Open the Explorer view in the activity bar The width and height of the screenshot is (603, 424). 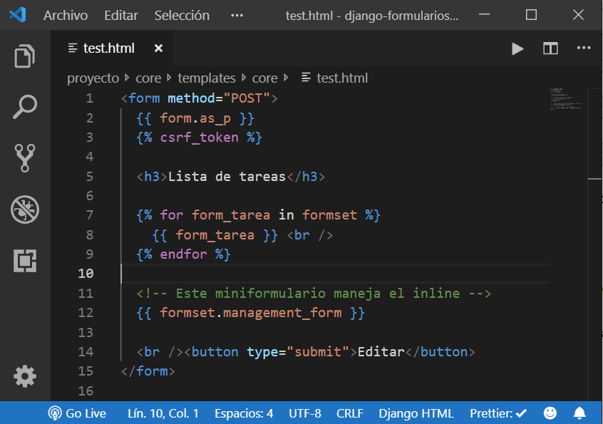[x=25, y=56]
